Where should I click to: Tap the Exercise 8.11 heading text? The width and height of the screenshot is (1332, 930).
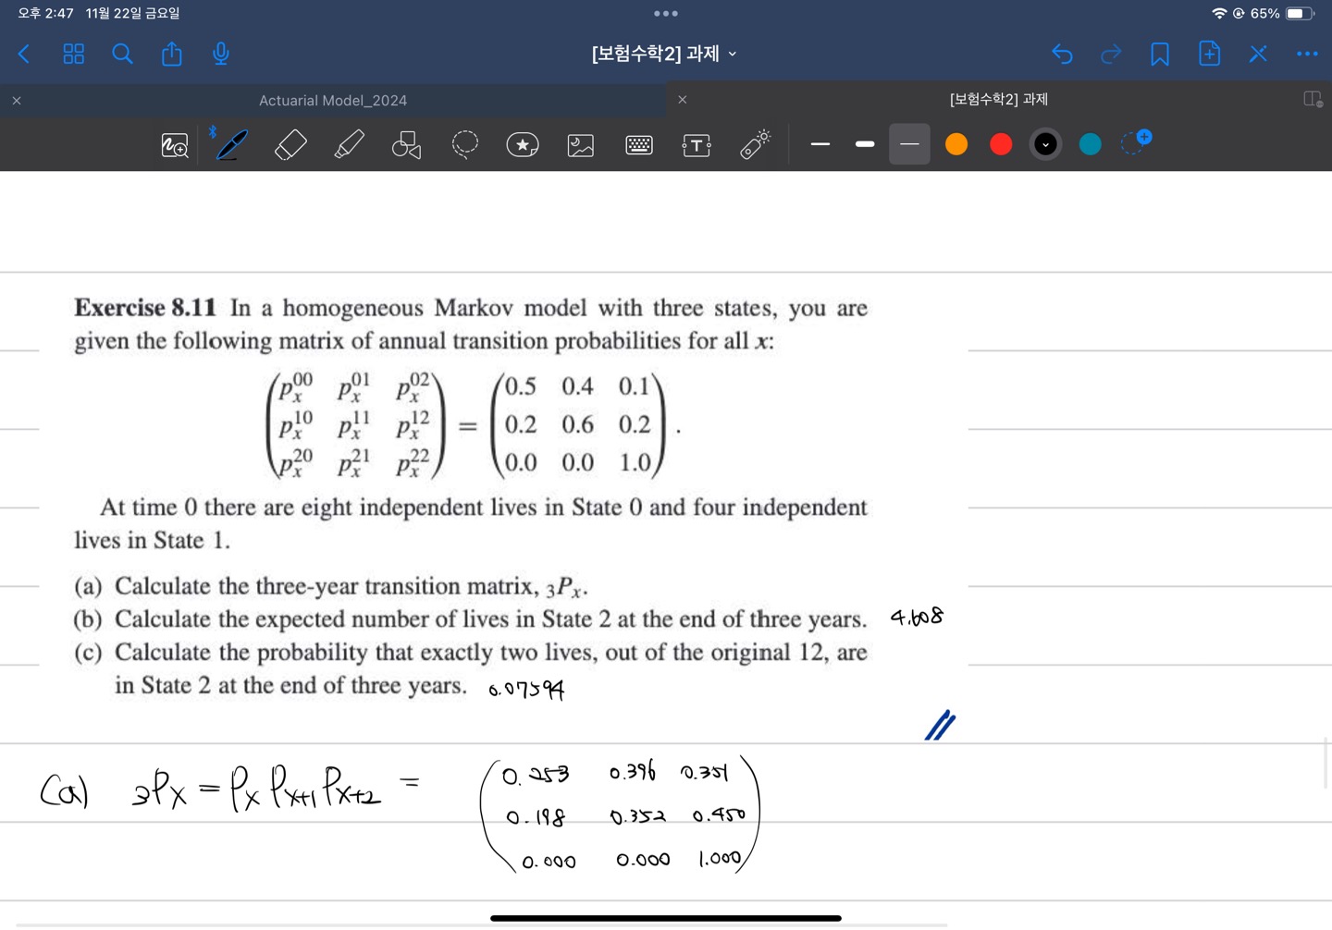[145, 308]
